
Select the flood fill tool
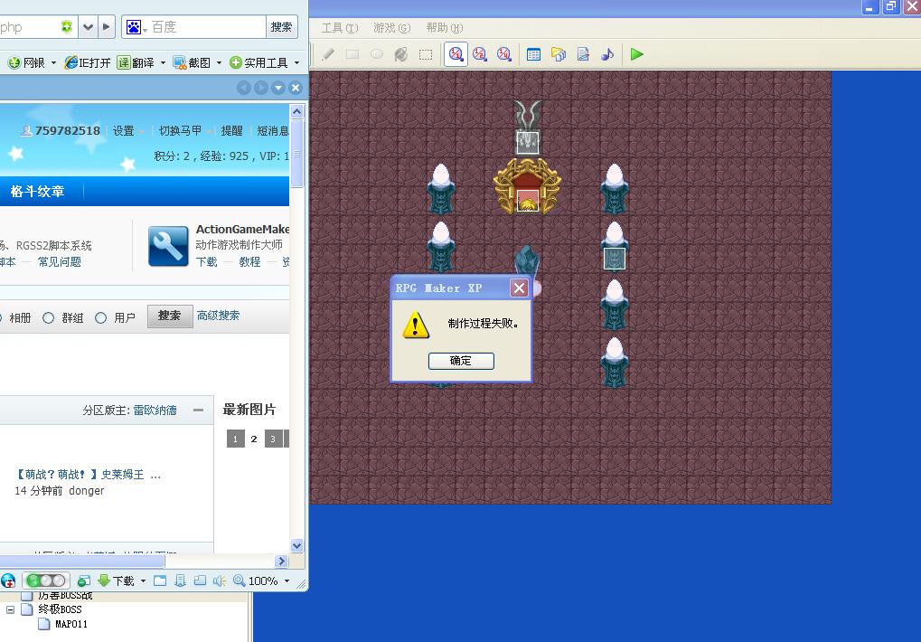(x=401, y=54)
